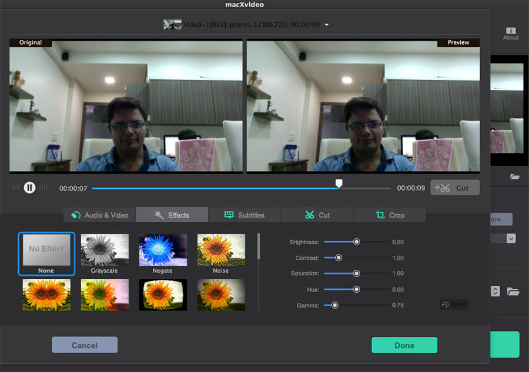Open the Crop tab
The width and height of the screenshot is (529, 372).
coord(390,215)
